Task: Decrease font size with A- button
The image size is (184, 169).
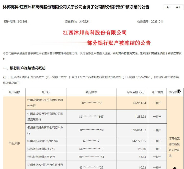Action: [168, 7]
